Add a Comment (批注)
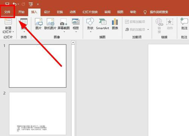The width and height of the screenshot is (189, 136). click(x=184, y=24)
